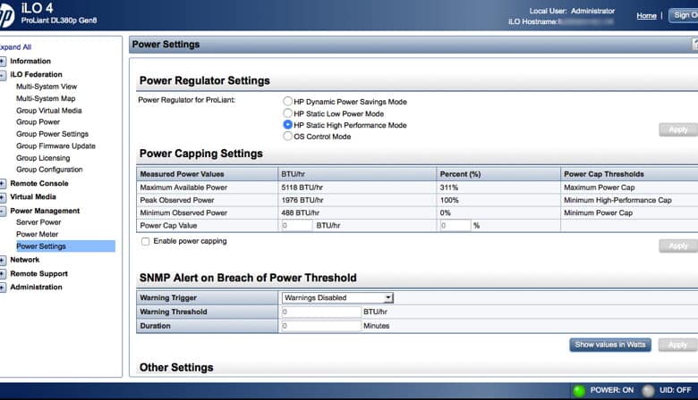Expand the Remote Console tree node
This screenshot has width=698, height=400.
point(2,184)
